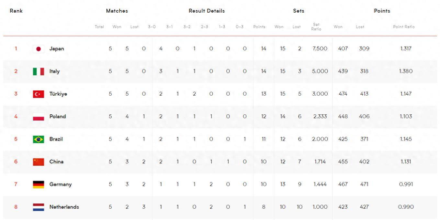The width and height of the screenshot is (440, 220).
Task: Click Japan's set ratio 7.500
Action: click(x=320, y=49)
